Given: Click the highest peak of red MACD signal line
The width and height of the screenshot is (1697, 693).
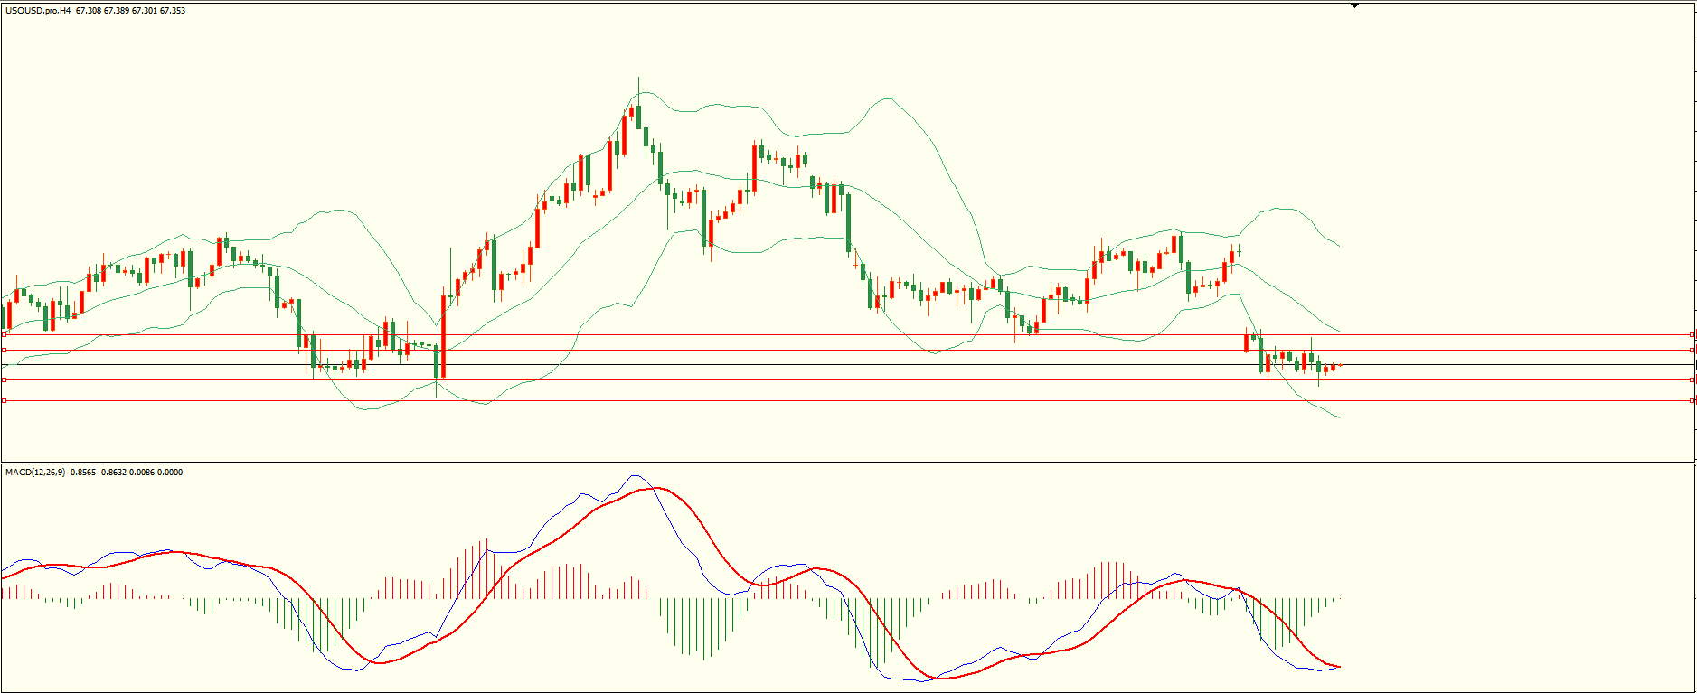Looking at the screenshot, I should pyautogui.click(x=653, y=488).
